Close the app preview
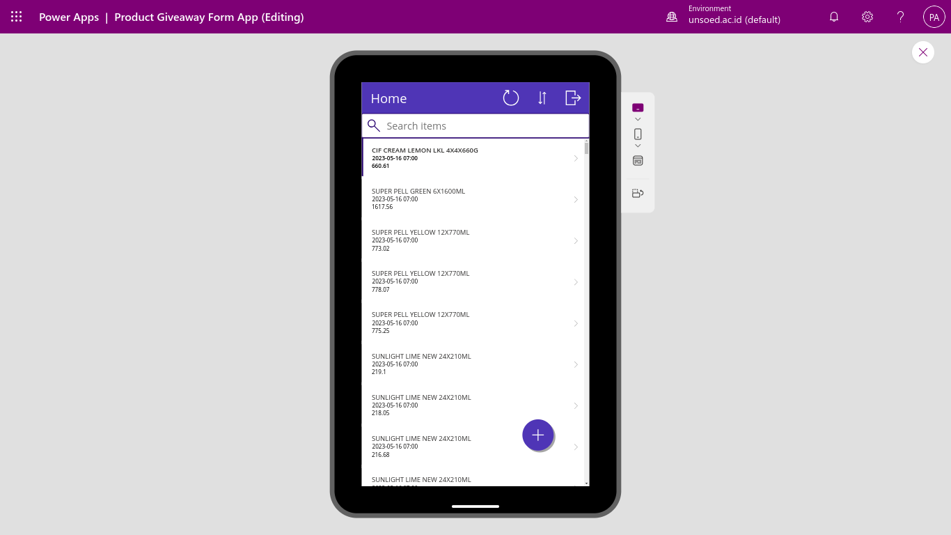Viewport: 951px width, 535px height. 923,52
